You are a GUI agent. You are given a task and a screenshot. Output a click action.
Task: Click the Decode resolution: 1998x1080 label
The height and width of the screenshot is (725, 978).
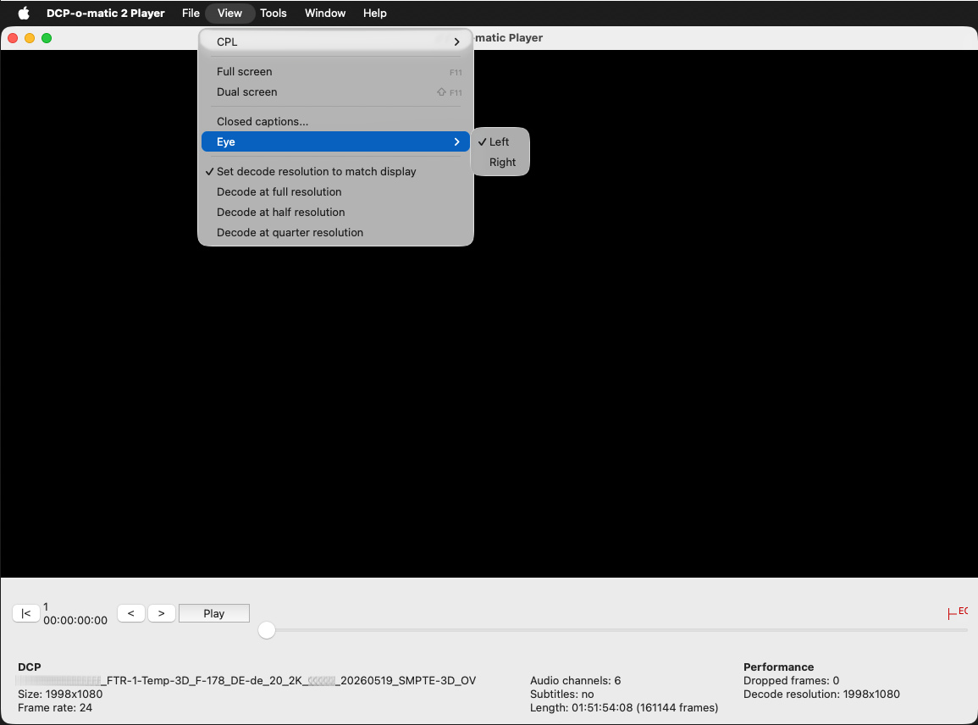tap(821, 694)
